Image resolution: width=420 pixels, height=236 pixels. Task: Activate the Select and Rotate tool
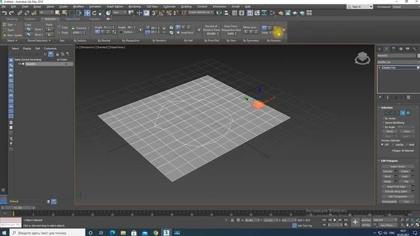(94, 13)
